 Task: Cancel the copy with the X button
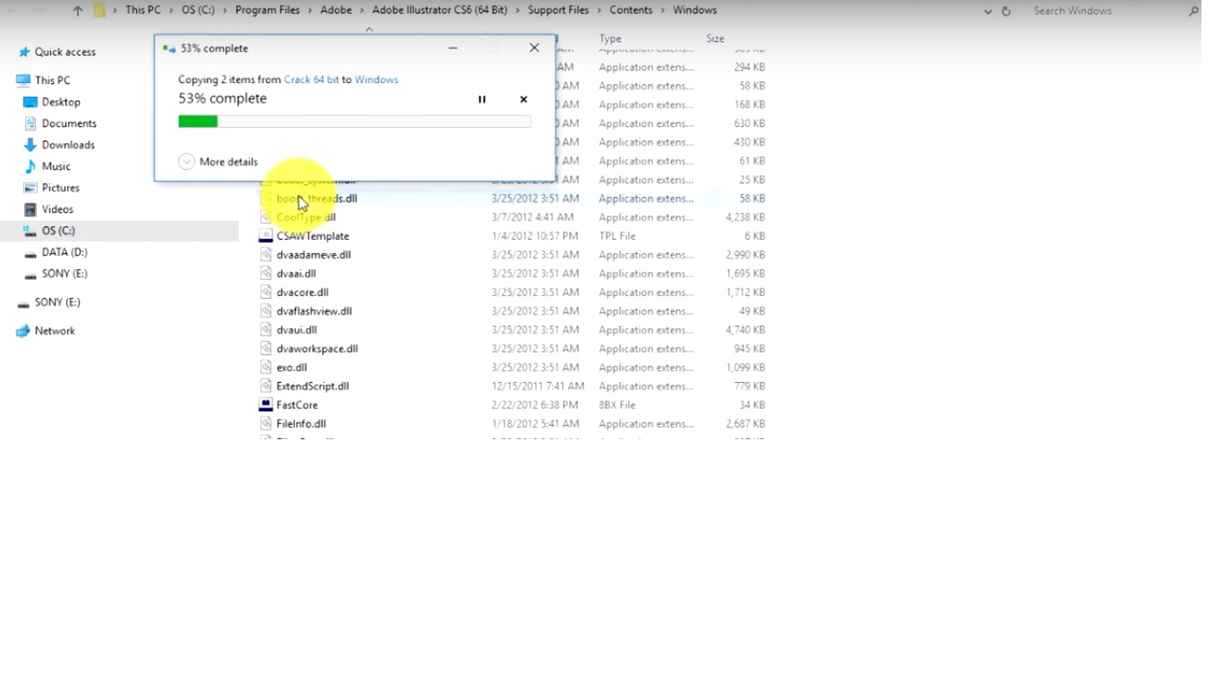click(523, 99)
